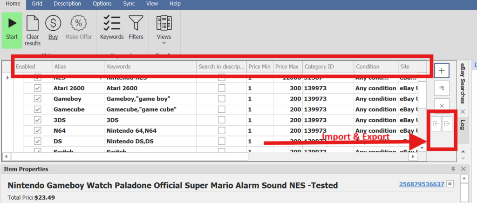
Task: Sort by the Price Max column header
Action: (x=287, y=67)
